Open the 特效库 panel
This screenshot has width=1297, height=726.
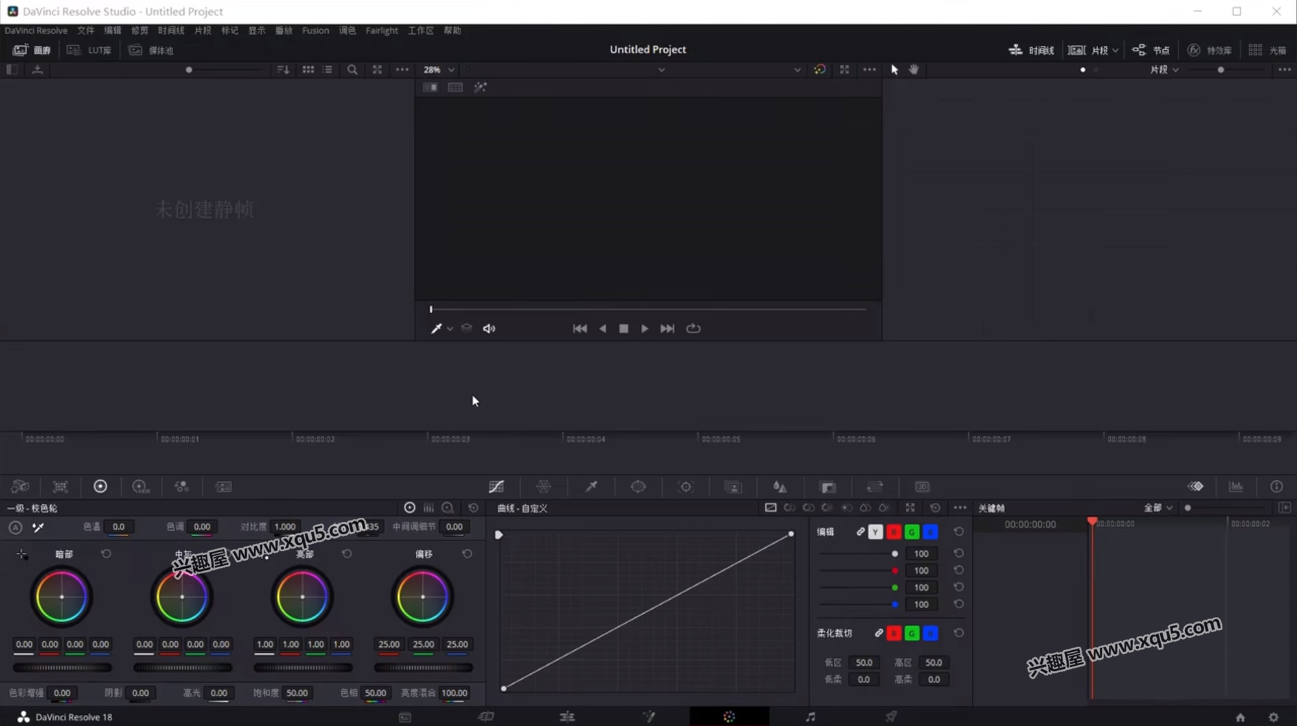(1209, 50)
